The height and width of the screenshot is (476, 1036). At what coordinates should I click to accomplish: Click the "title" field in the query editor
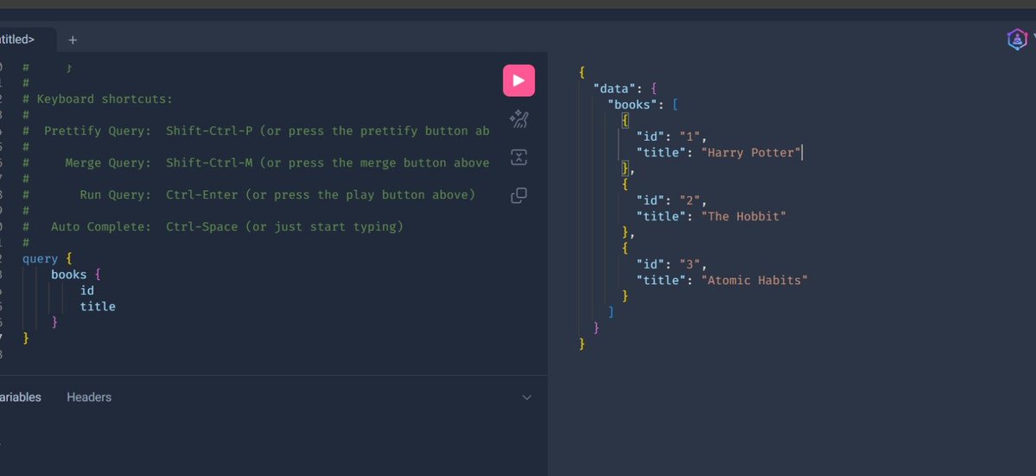(98, 307)
